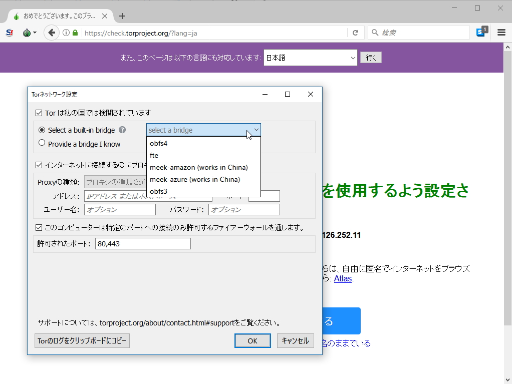
Task: Open a new browser tab
Action: coord(122,16)
